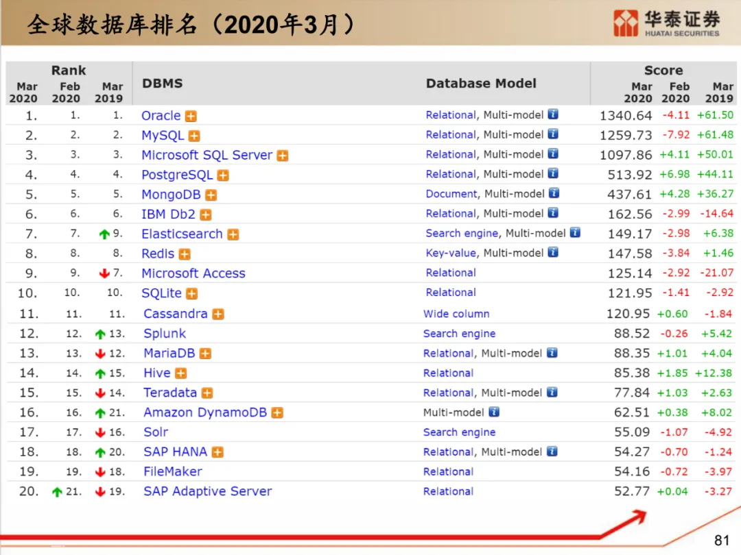Click the info icon in Teradata row
The width and height of the screenshot is (741, 555).
pos(552,392)
